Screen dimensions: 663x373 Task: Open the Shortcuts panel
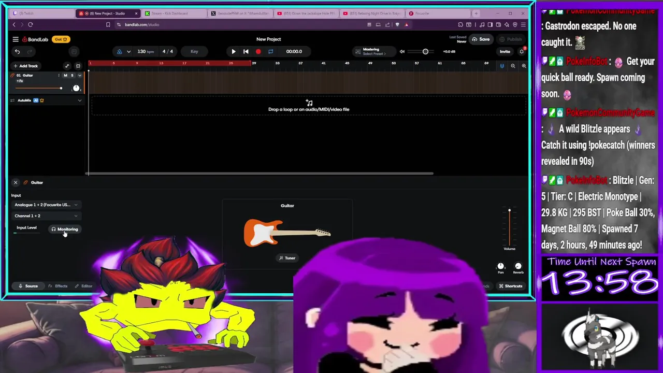[510, 286]
